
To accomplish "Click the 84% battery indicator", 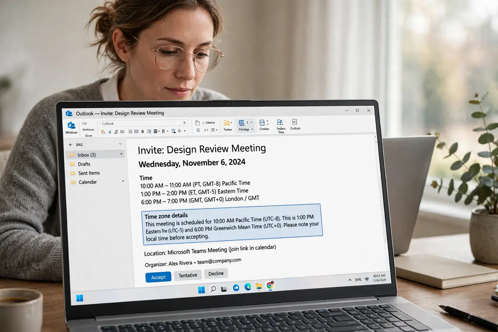I will (x=358, y=280).
